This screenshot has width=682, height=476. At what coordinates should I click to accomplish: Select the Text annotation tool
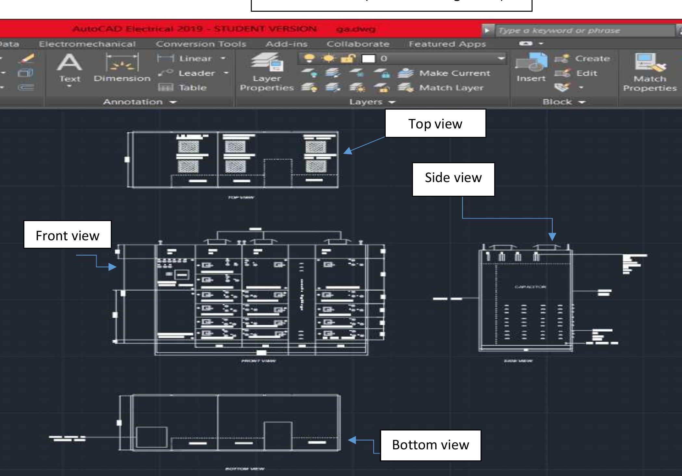click(69, 69)
